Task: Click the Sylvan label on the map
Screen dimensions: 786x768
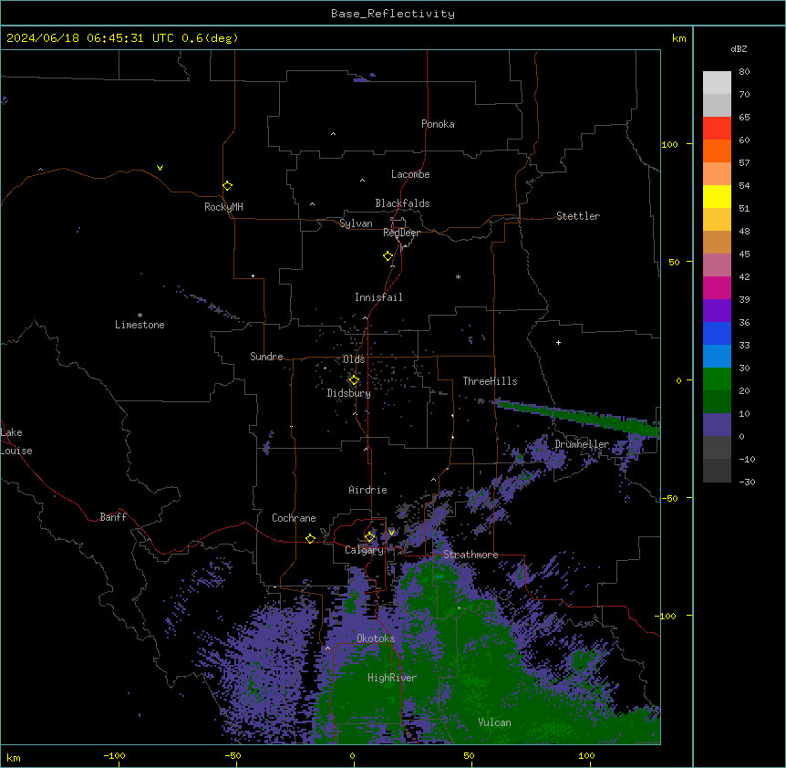Action: pyautogui.click(x=356, y=223)
